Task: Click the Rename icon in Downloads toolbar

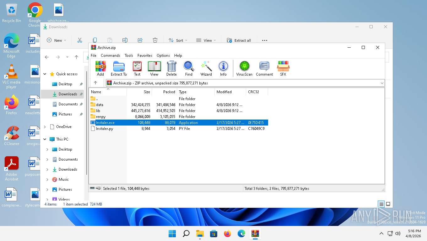Action: (125, 40)
